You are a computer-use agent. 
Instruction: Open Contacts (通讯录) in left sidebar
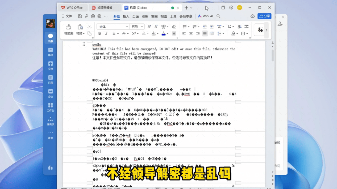point(50,121)
